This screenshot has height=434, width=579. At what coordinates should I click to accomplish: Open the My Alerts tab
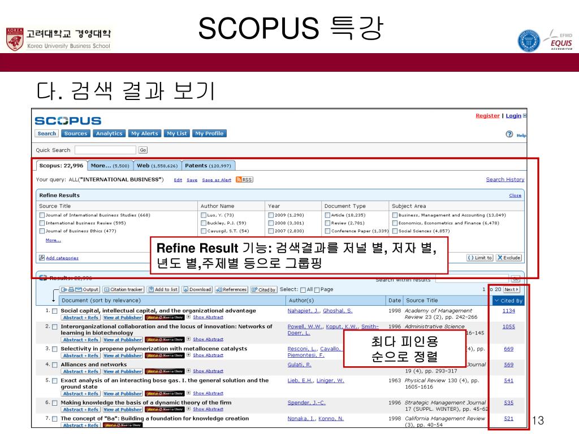[x=145, y=133]
